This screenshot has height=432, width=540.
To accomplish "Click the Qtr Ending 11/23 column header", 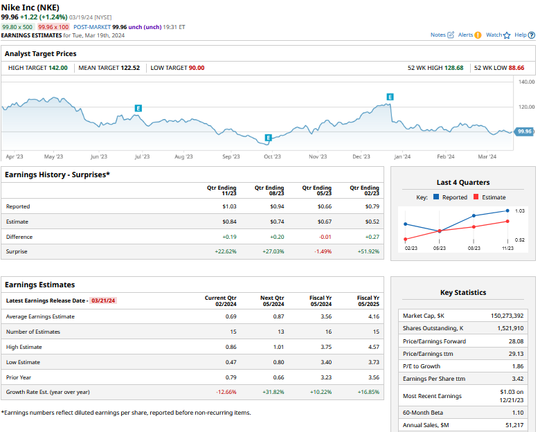I will (222, 190).
